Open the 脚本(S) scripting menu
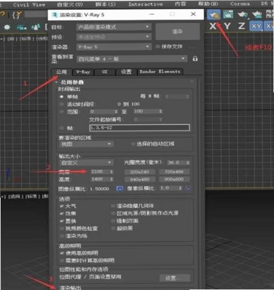This screenshot has height=290, width=274. (106, 4)
